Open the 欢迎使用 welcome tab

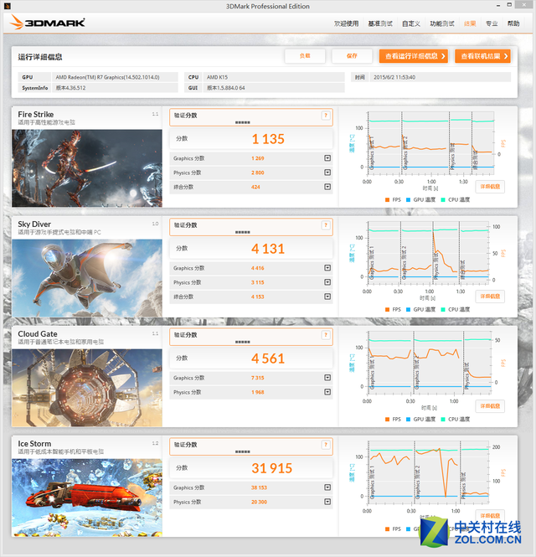347,23
